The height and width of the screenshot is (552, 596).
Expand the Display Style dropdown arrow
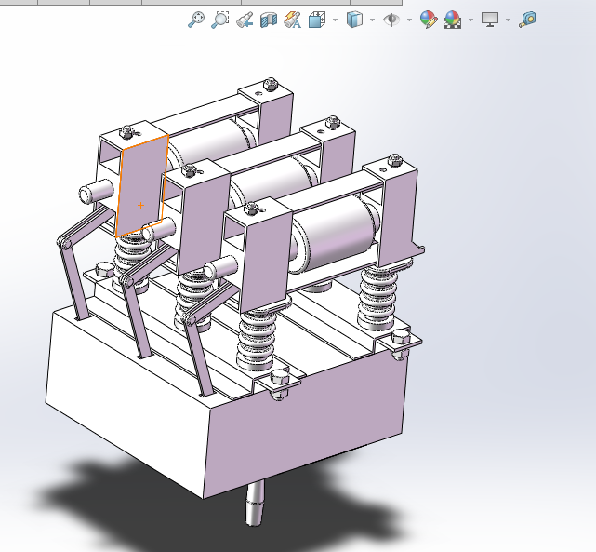[372, 20]
